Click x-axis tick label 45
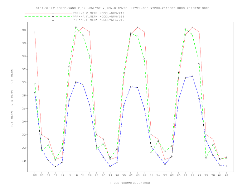The height and width of the screenshot is (191, 247). tap(138, 175)
